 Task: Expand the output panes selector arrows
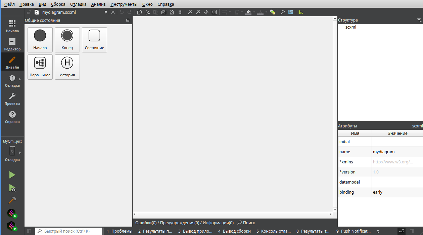click(378, 231)
